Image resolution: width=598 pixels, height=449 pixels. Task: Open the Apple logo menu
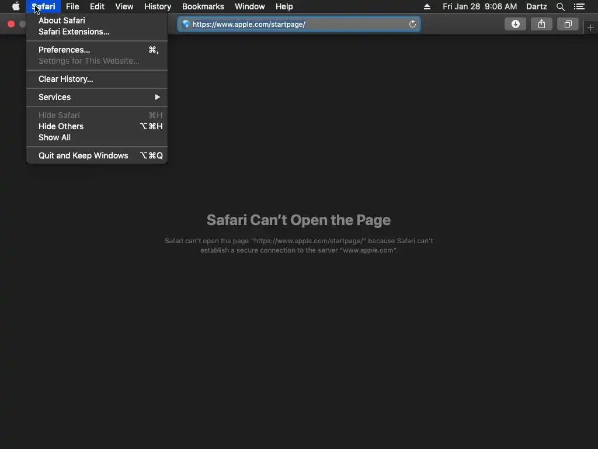(16, 6)
